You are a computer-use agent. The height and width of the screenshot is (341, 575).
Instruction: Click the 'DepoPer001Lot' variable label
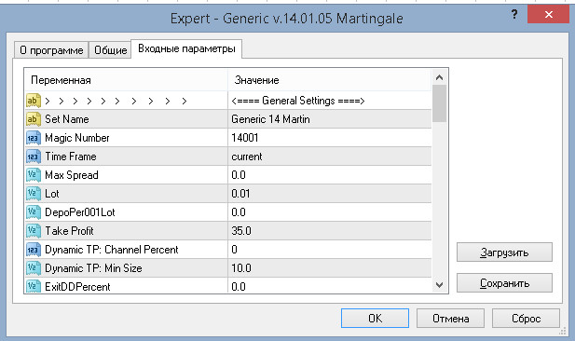pos(80,212)
